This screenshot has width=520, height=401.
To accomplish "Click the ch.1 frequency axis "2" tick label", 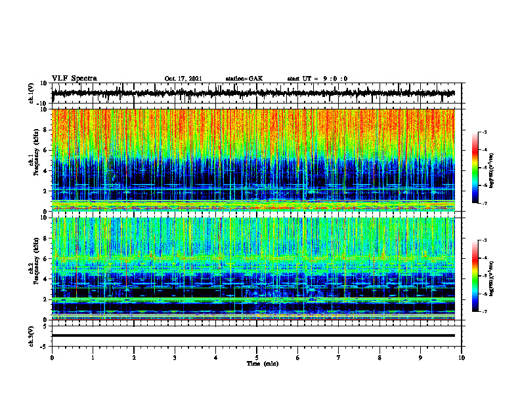I will pos(45,191).
